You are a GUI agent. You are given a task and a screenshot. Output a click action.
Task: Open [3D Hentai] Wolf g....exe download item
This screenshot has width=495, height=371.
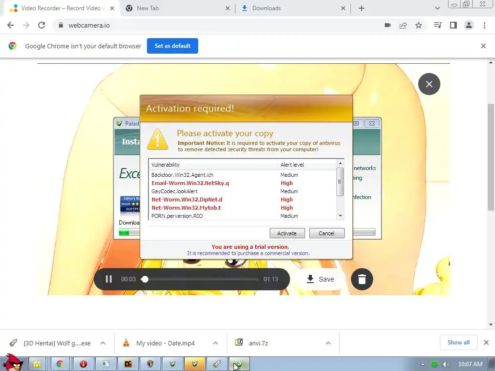click(50, 343)
